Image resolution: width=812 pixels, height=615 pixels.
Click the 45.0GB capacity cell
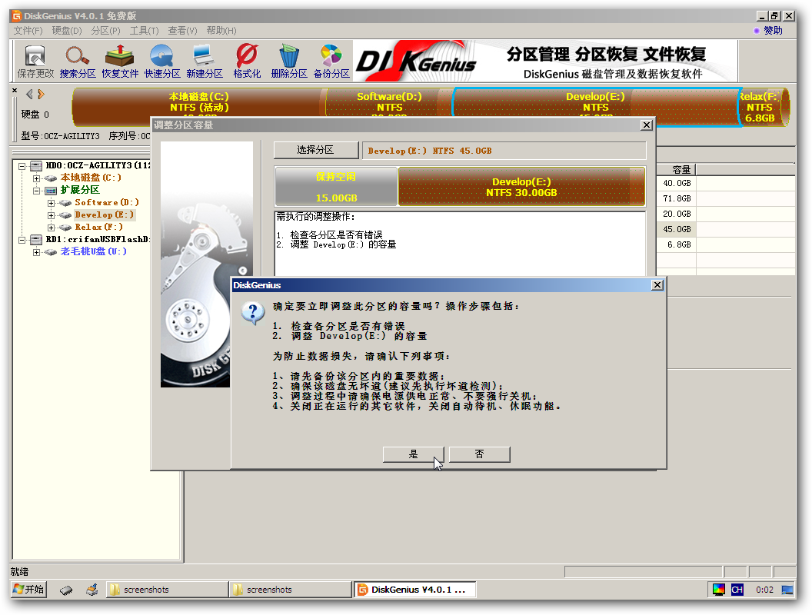point(677,229)
